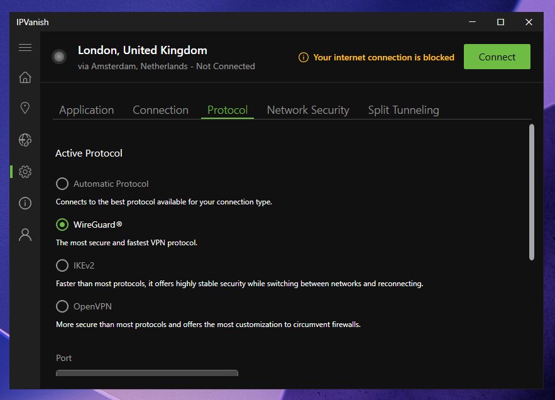
Task: Open your account with the profile icon
Action: click(x=25, y=234)
